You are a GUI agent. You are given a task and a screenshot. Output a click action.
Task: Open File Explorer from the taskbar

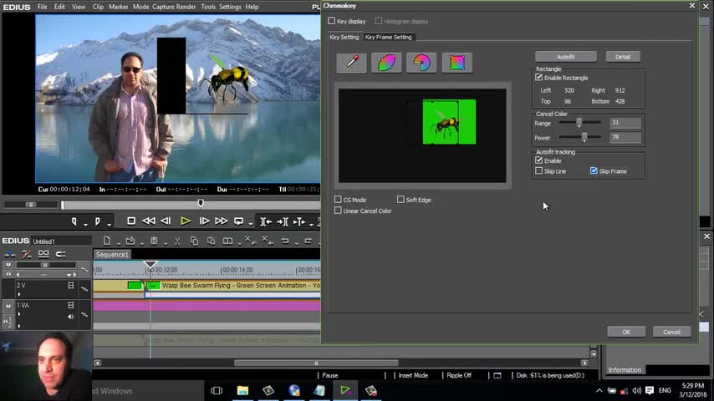point(242,390)
